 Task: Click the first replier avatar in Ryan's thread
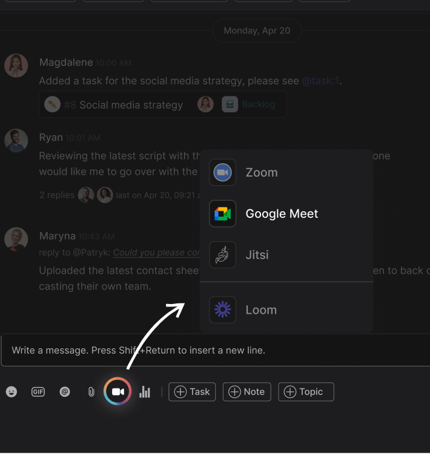[x=86, y=195]
